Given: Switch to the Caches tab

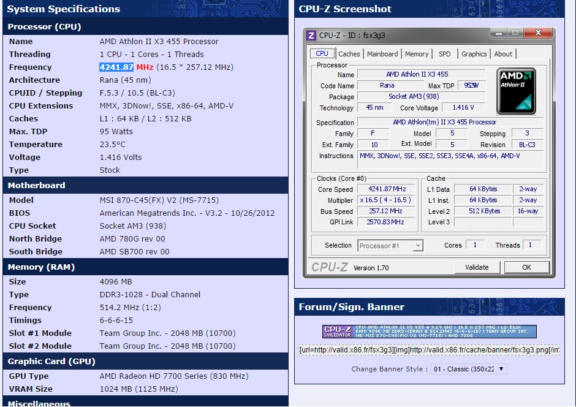Looking at the screenshot, I should (x=349, y=54).
